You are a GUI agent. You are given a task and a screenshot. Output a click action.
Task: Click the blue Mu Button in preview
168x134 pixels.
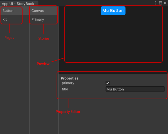pos(113,11)
